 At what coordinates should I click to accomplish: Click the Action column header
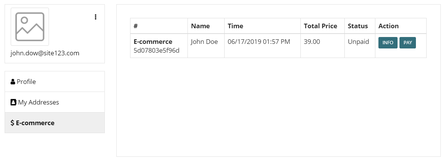pyautogui.click(x=388, y=26)
